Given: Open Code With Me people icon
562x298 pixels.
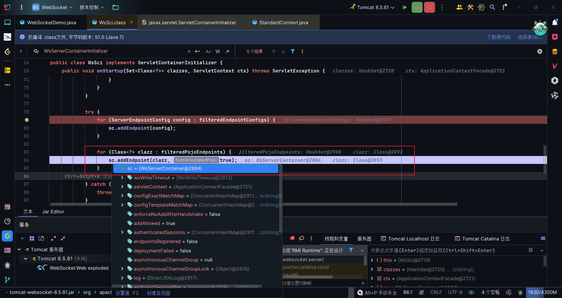Looking at the screenshot, I should click(x=459, y=7).
